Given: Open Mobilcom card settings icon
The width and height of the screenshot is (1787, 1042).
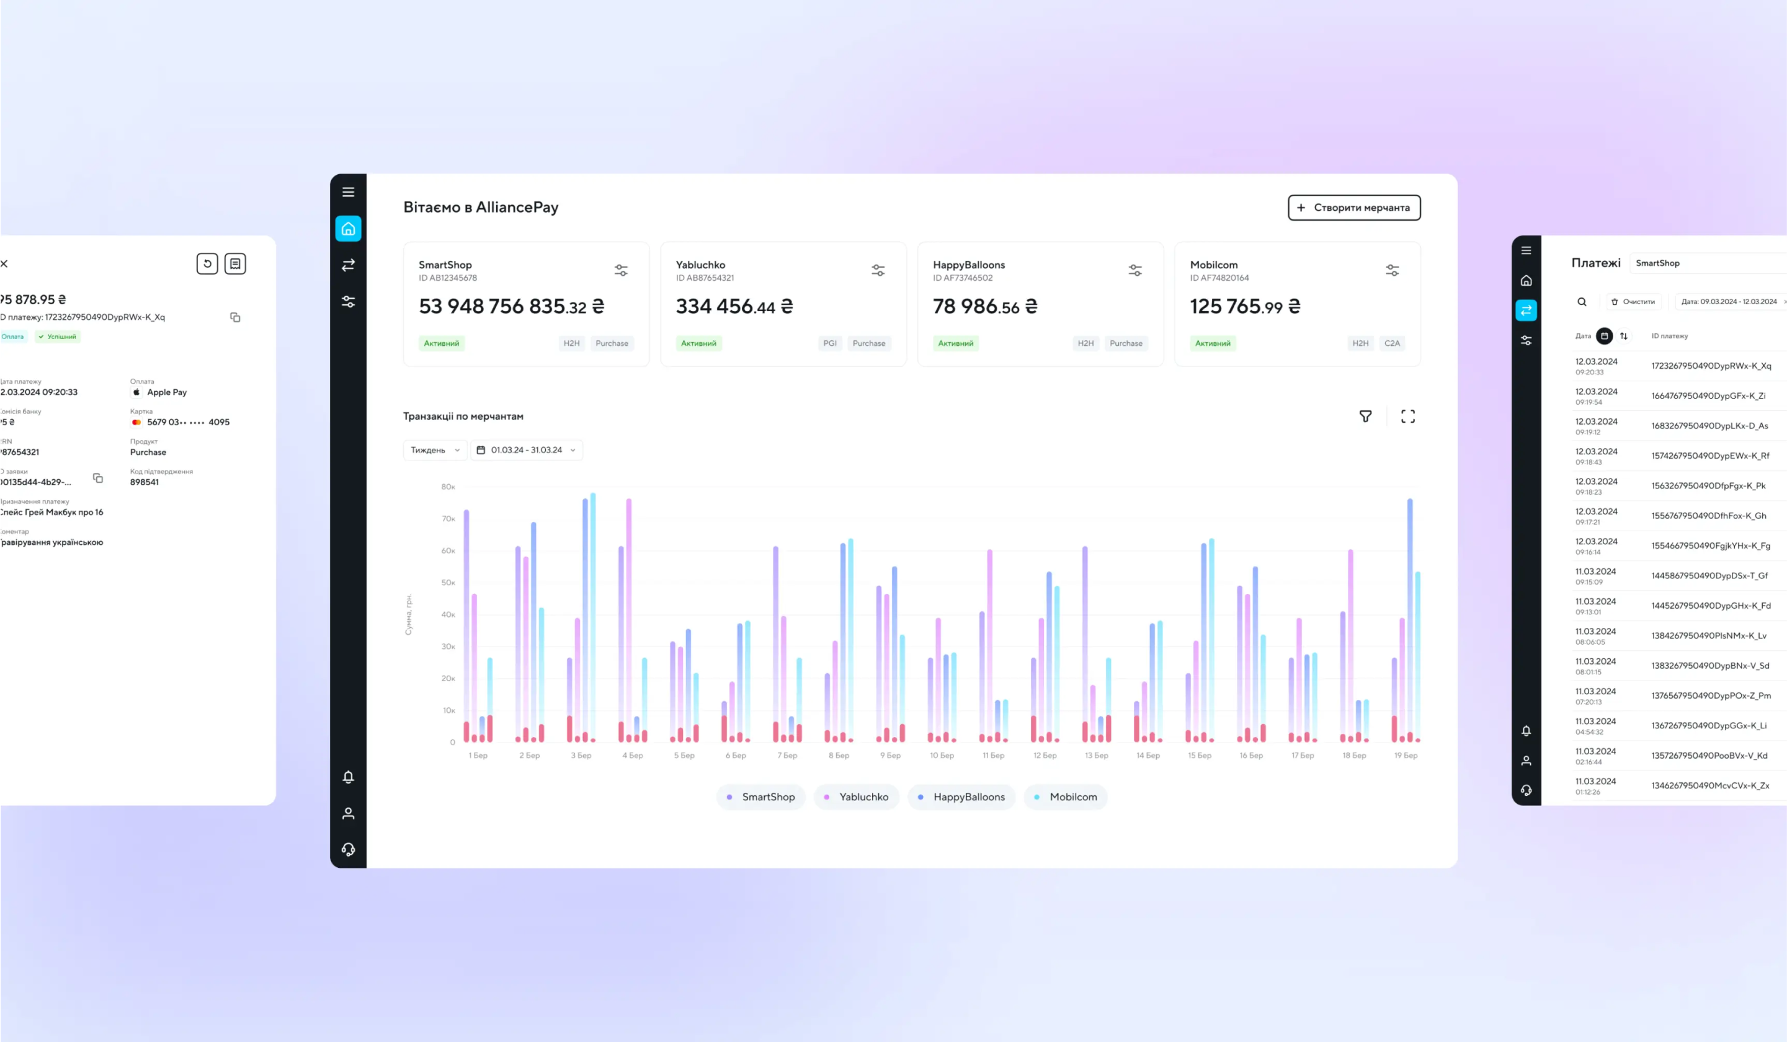Looking at the screenshot, I should pyautogui.click(x=1393, y=270).
